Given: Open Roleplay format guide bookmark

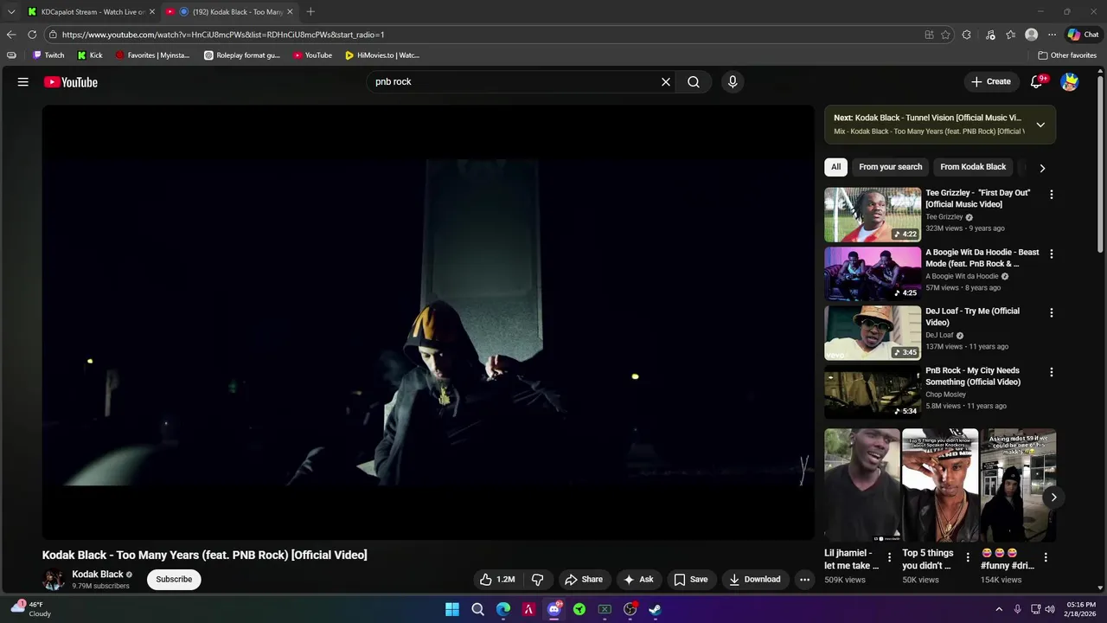Looking at the screenshot, I should 242,55.
